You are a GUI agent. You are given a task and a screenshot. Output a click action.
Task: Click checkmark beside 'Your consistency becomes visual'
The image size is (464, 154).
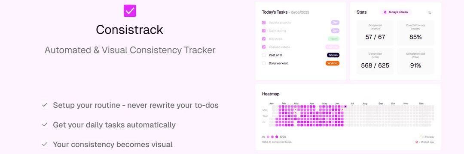click(45, 144)
